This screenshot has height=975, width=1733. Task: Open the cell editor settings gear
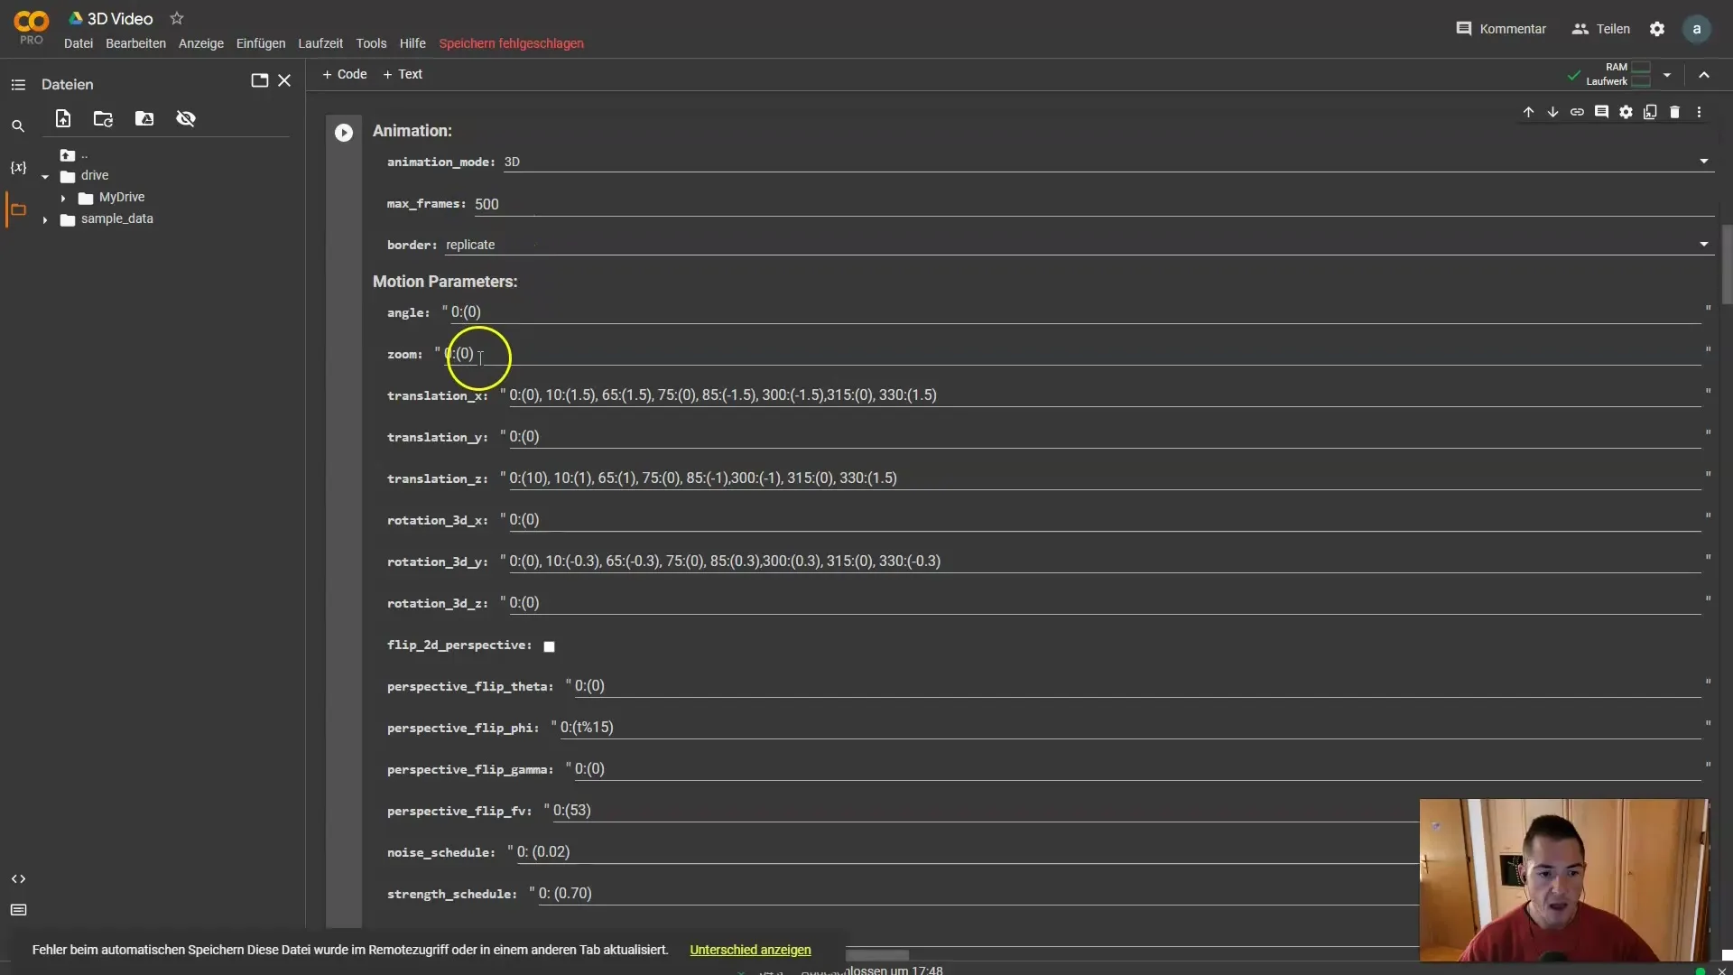tap(1626, 112)
